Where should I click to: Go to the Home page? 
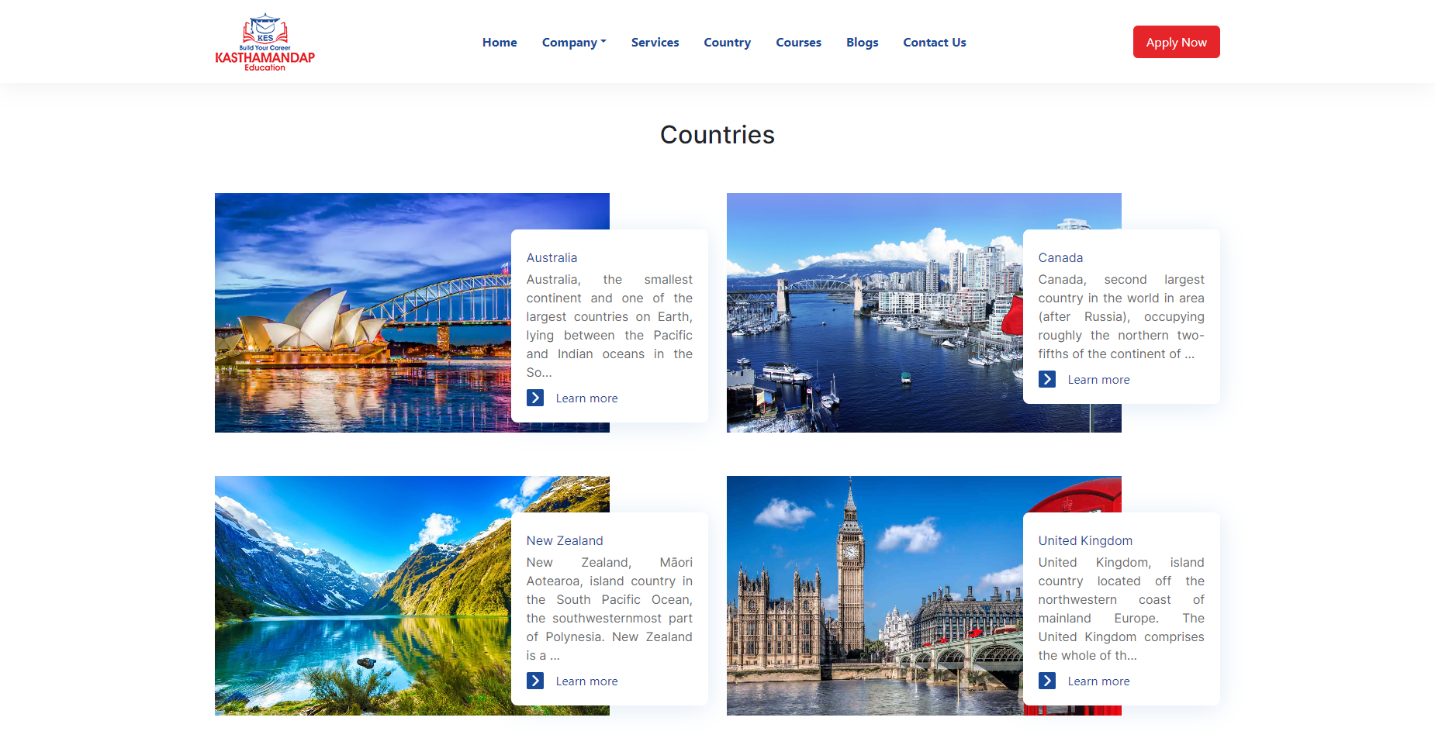pos(500,42)
